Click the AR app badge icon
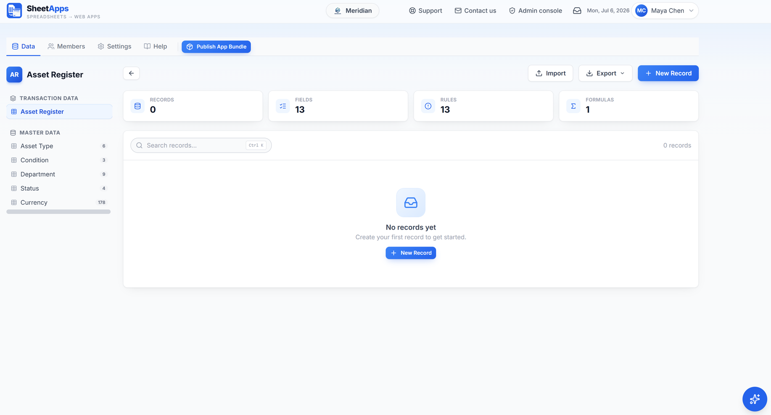Viewport: 771px width, 415px height. [14, 75]
